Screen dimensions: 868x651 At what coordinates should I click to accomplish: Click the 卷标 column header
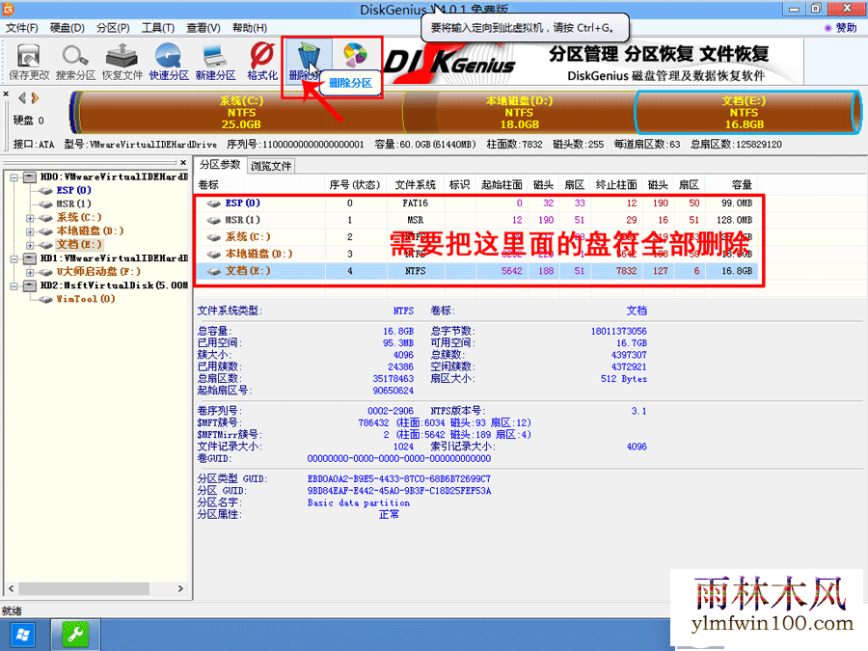coord(259,185)
